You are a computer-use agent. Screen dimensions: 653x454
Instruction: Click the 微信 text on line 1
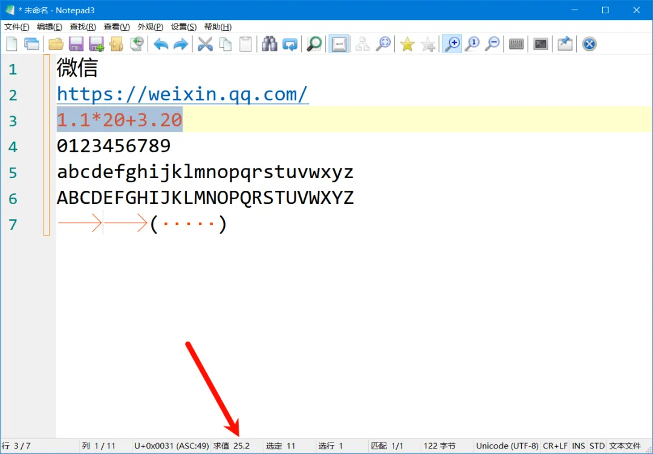point(77,68)
